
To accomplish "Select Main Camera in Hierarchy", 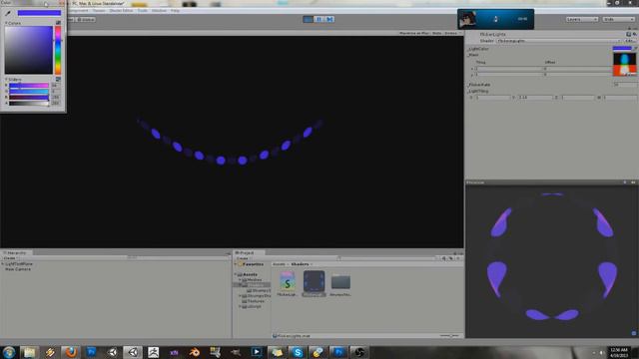I will click(x=18, y=269).
